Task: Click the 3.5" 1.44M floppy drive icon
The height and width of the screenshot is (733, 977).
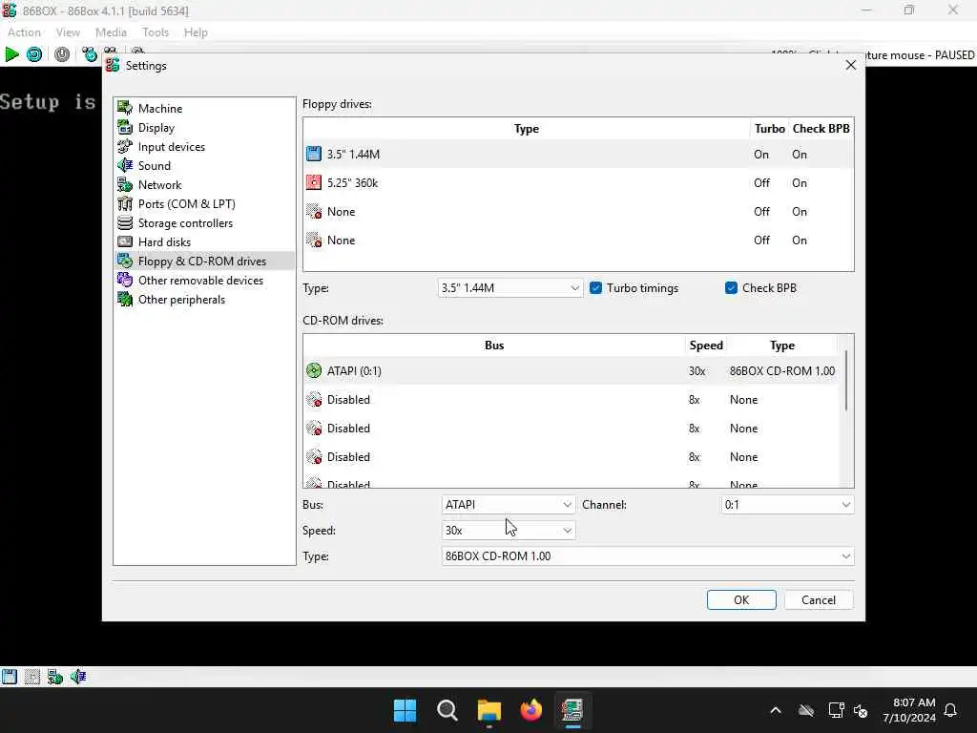Action: [x=314, y=154]
